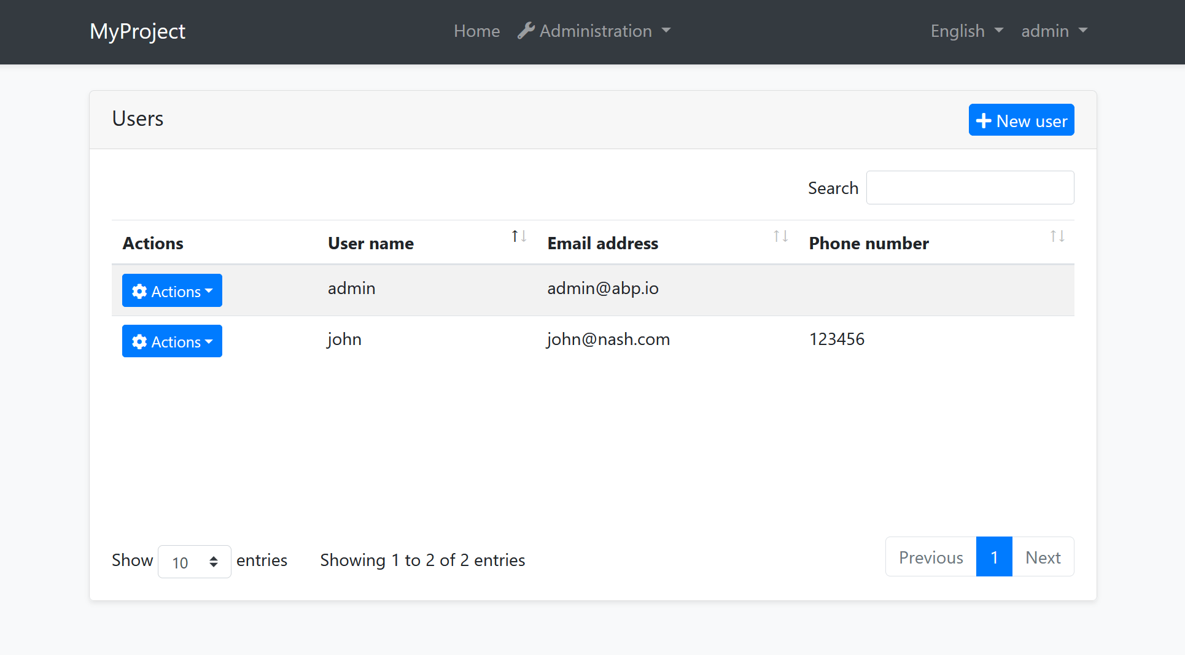Expand the Actions dropdown for user john
1185x655 pixels.
click(172, 341)
